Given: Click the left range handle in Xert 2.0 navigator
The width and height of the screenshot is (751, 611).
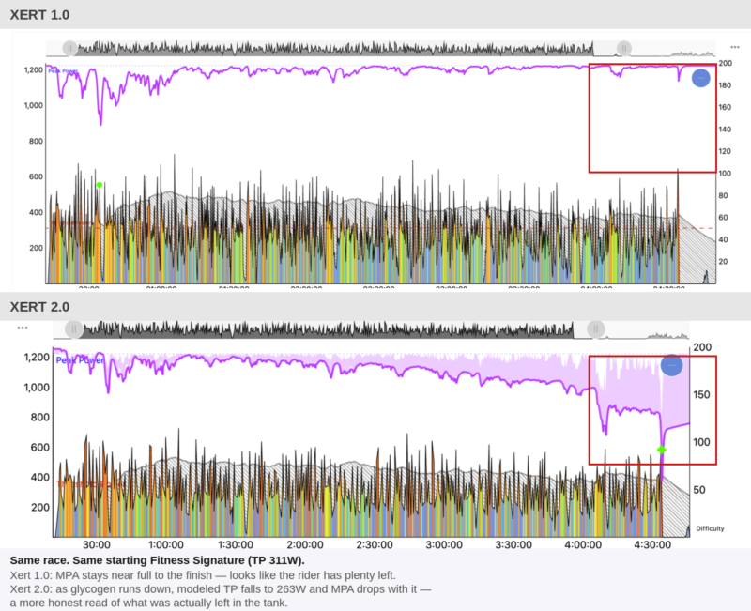Looking at the screenshot, I should 74,328.
